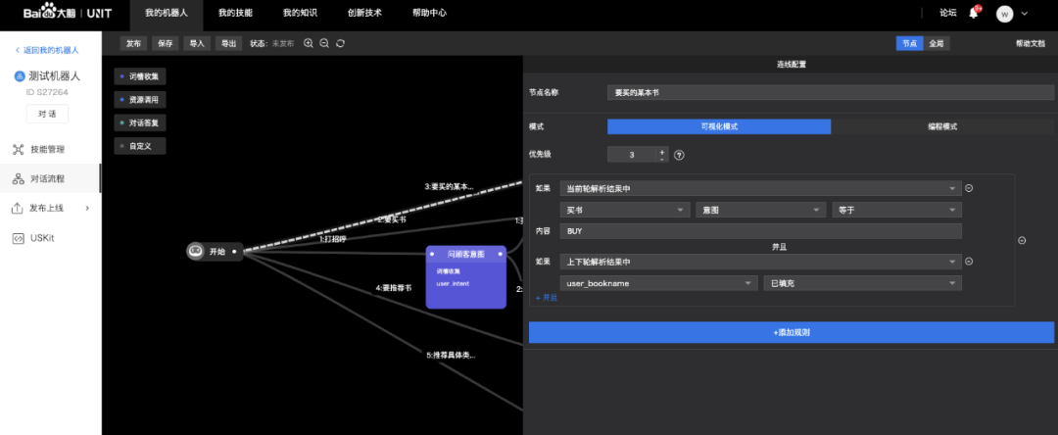Reset the canvas view with the refresh icon
1058x435 pixels.
point(340,43)
